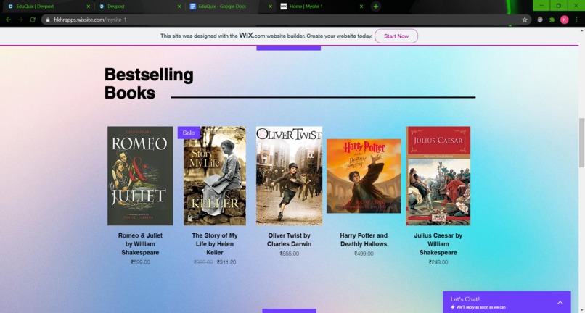Expand the Let's Chat widget with its chevron
Screen dimensions: 585x313
point(560,303)
